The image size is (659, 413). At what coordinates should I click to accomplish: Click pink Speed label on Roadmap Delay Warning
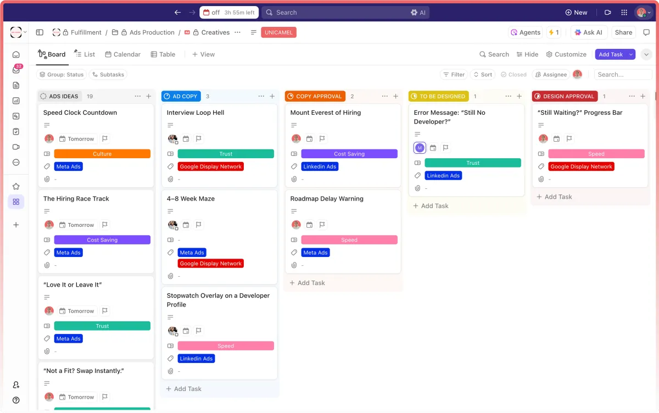tap(349, 240)
